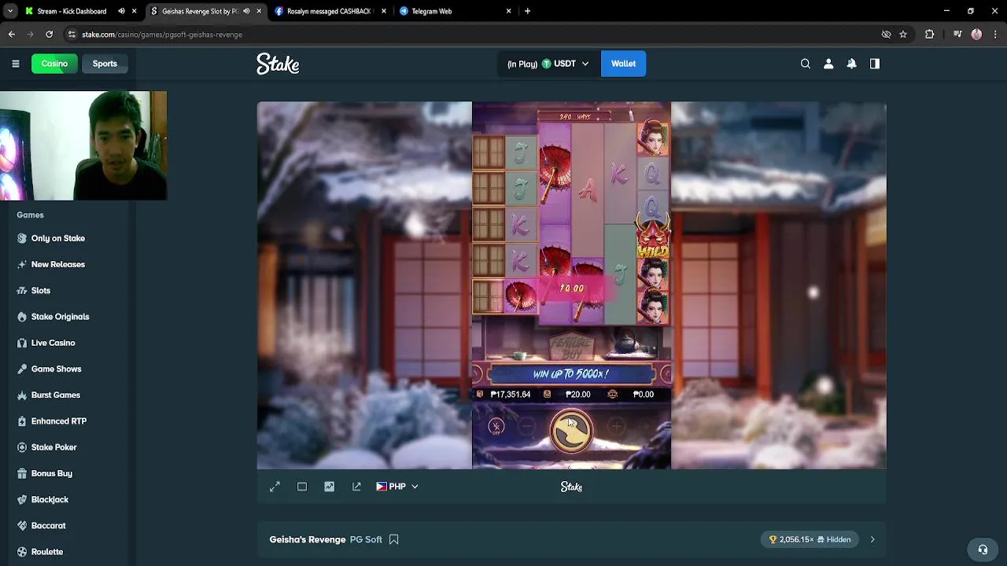Select the Sports toggle button
This screenshot has height=566, width=1007.
click(x=105, y=64)
